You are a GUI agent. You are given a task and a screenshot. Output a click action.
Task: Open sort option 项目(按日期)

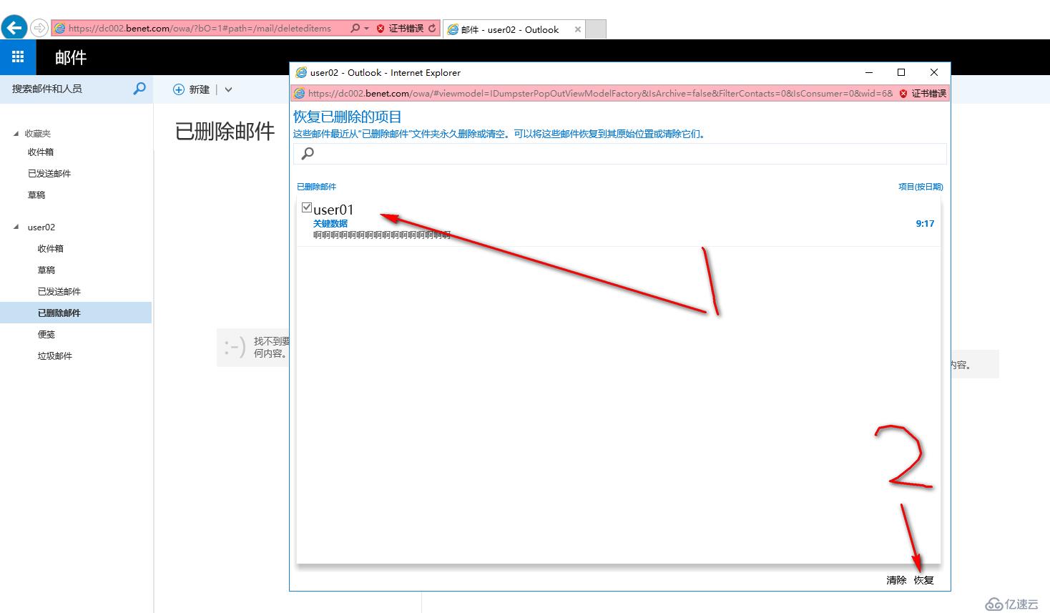point(921,187)
